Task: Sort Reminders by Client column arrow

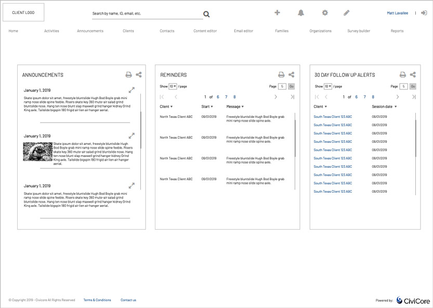Action: (x=172, y=107)
